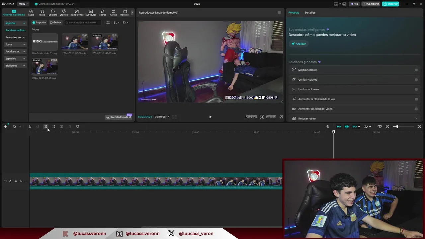Open the Ajuste tab
Screen dimensions: 425x239
114,13
